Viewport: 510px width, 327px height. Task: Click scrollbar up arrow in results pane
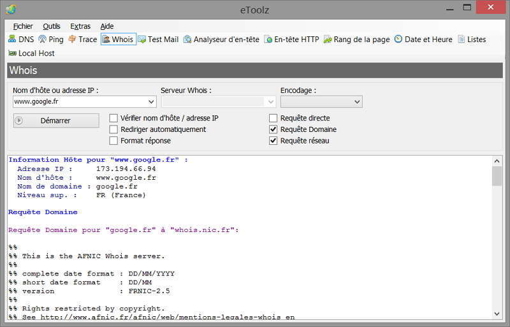pos(497,161)
